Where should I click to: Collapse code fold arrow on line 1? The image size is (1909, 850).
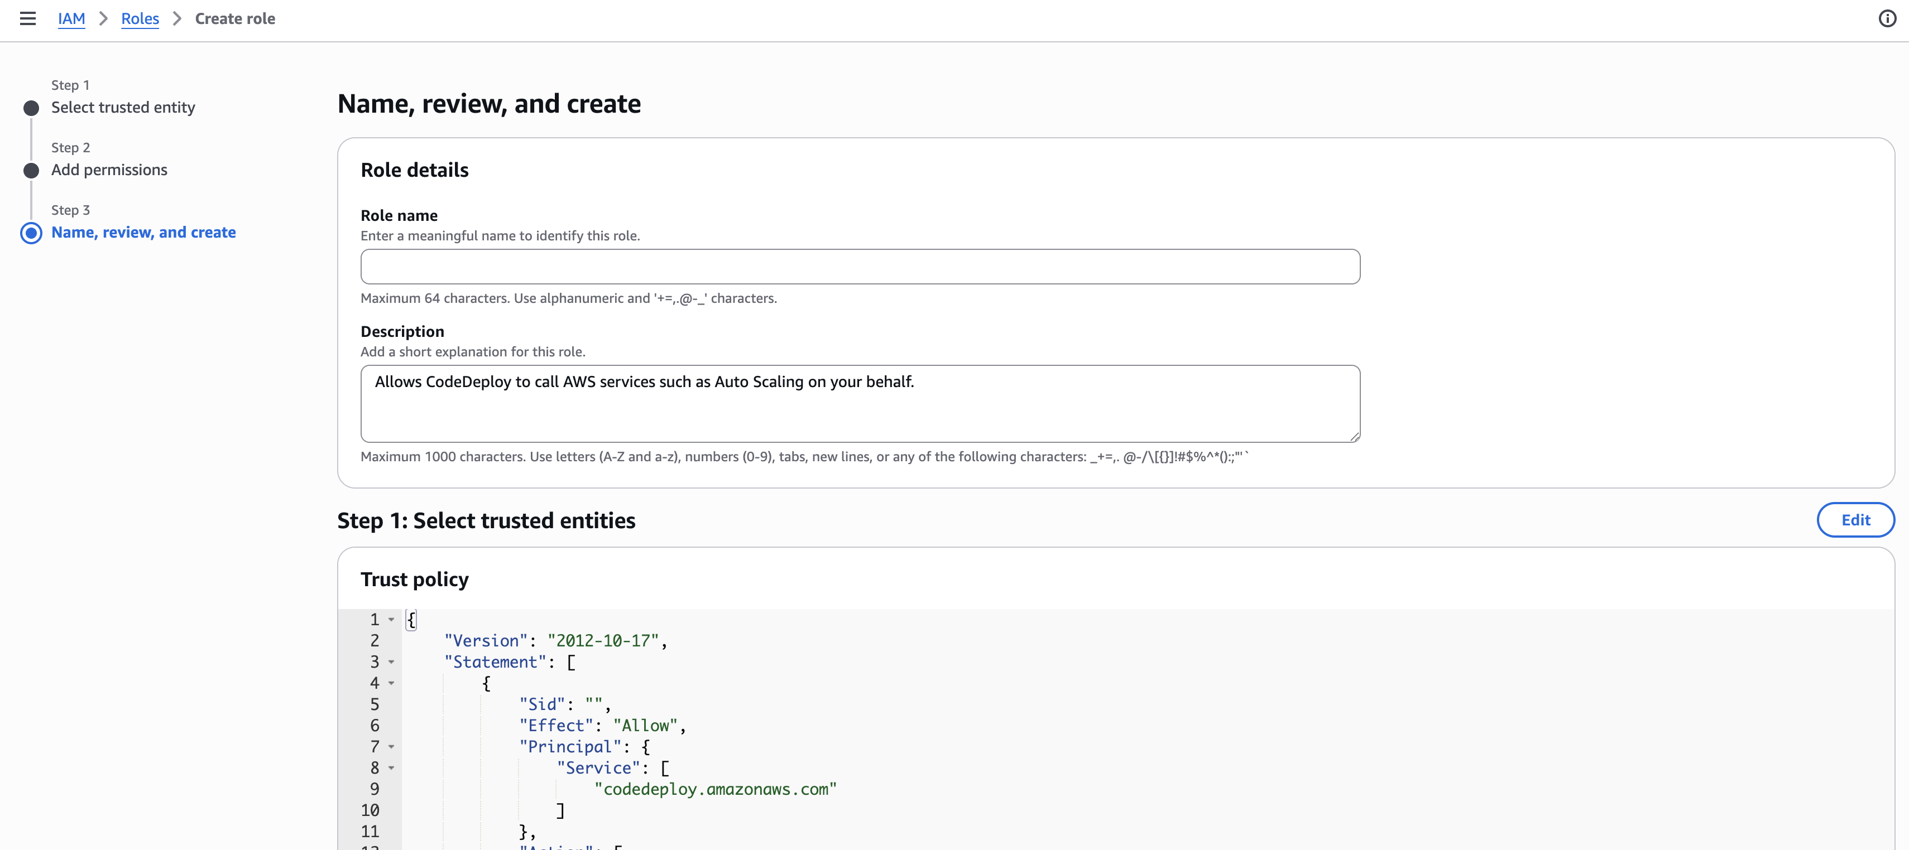point(391,620)
